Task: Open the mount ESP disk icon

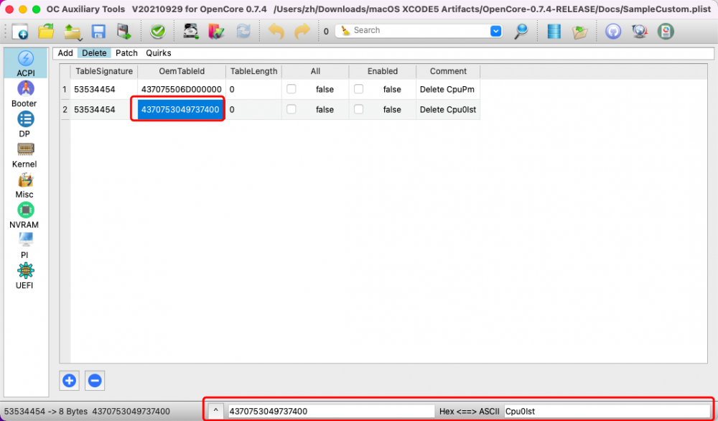Action: 191,31
